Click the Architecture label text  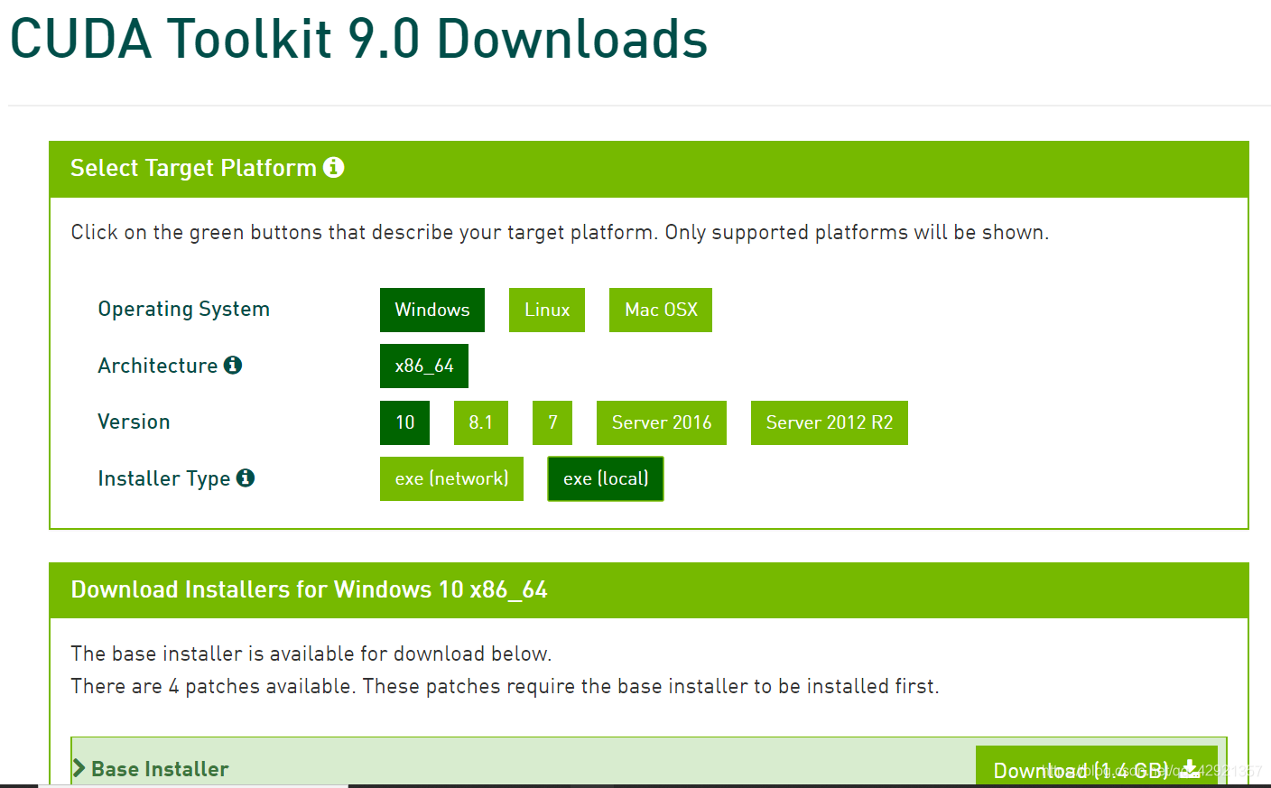pyautogui.click(x=158, y=366)
